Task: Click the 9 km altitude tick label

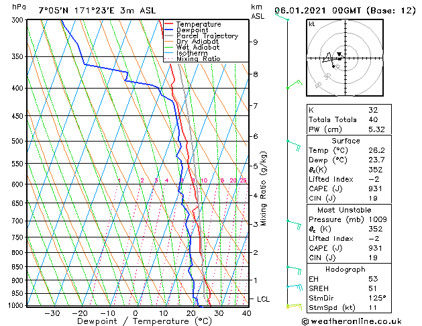Action: 255,42
